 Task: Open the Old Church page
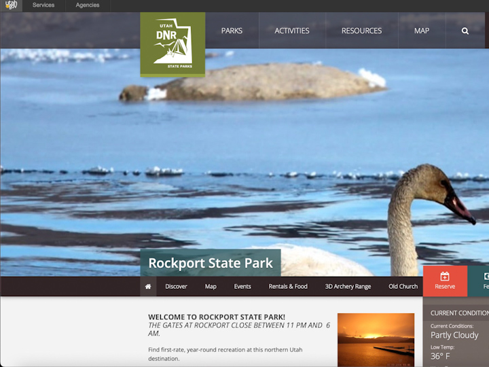click(x=403, y=286)
